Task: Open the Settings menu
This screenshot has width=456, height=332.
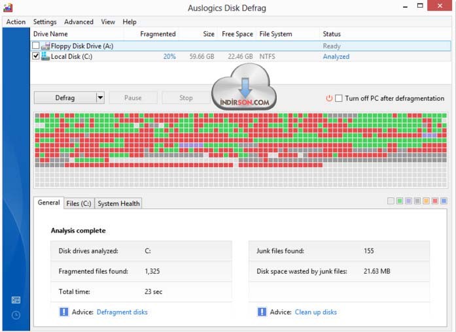Action: click(44, 22)
